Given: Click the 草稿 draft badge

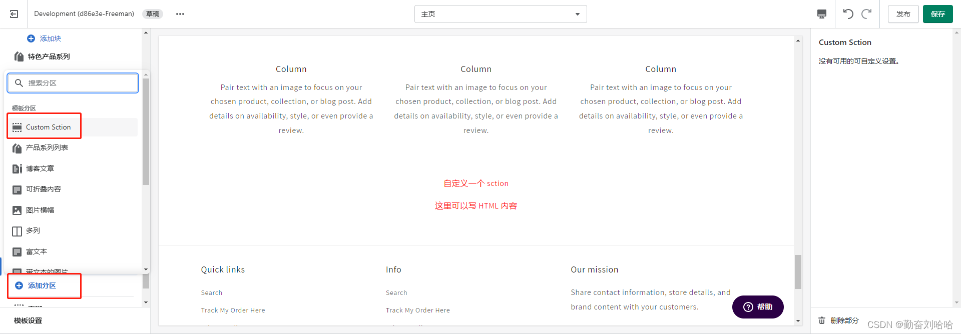Looking at the screenshot, I should click(x=153, y=14).
